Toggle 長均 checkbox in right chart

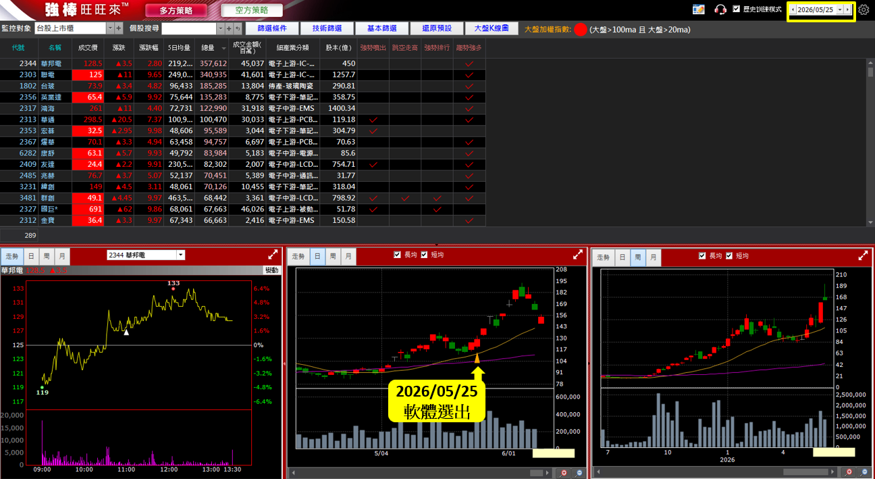pos(703,255)
